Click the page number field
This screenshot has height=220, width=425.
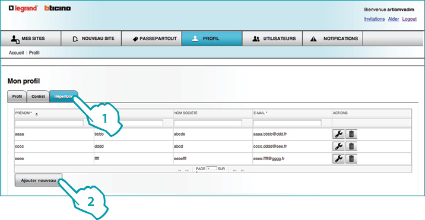(211, 168)
